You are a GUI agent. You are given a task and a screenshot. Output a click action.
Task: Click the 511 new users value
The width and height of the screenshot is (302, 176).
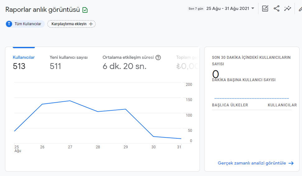click(55, 66)
